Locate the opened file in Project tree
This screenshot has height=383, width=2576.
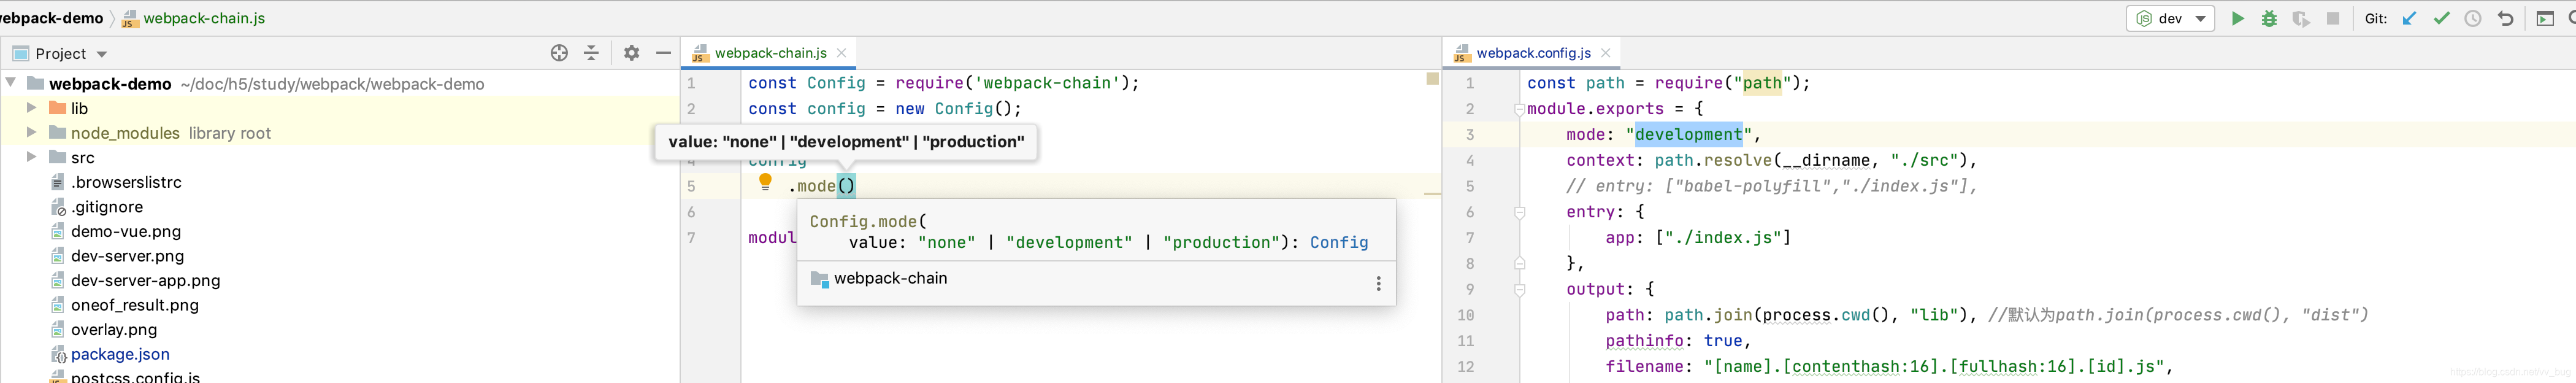point(559,53)
